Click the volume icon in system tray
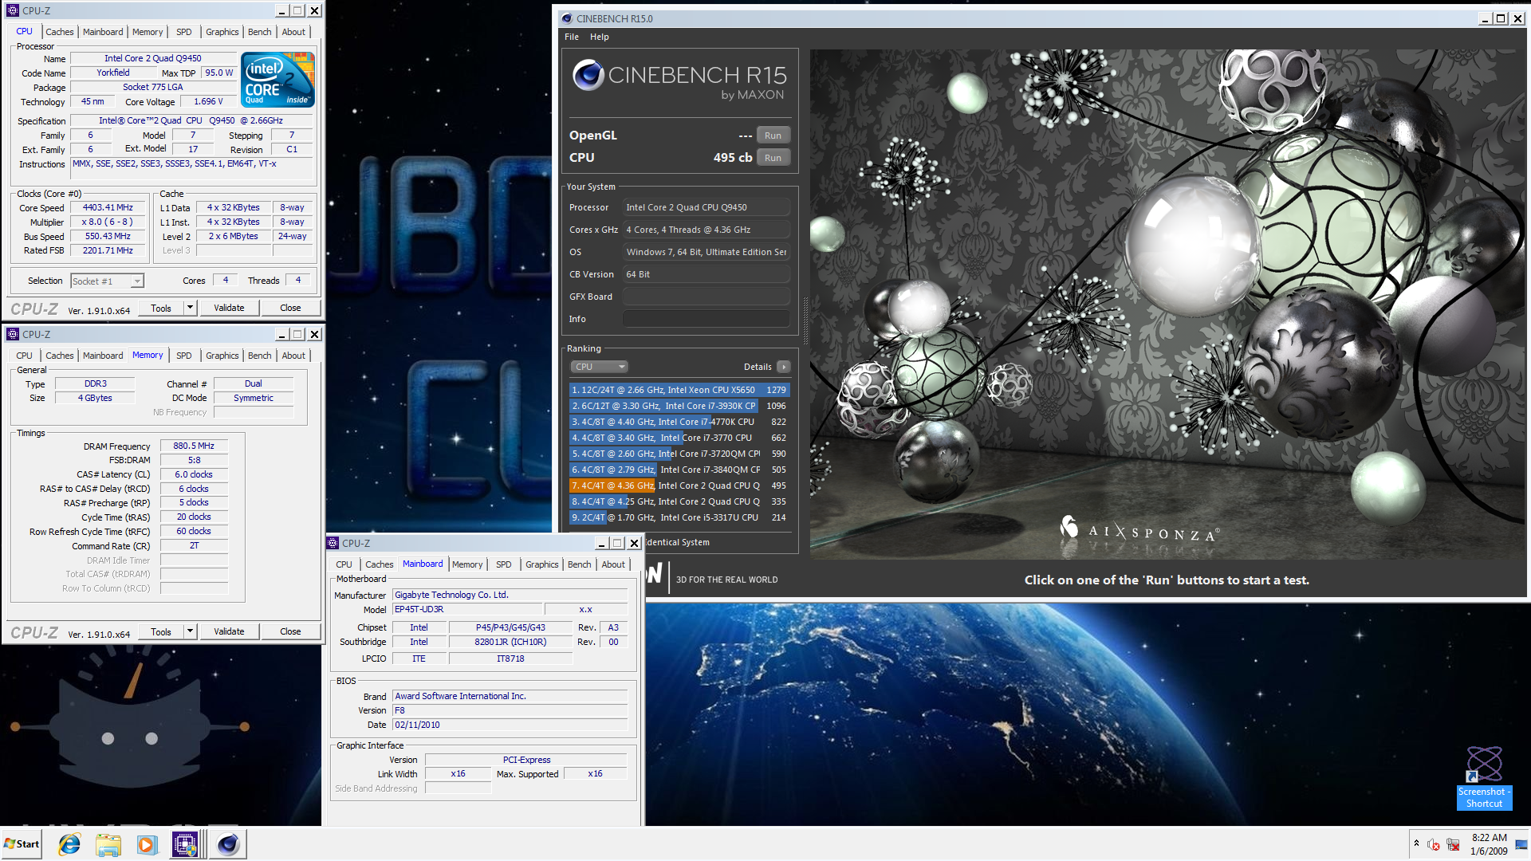1531x861 pixels. (1434, 844)
